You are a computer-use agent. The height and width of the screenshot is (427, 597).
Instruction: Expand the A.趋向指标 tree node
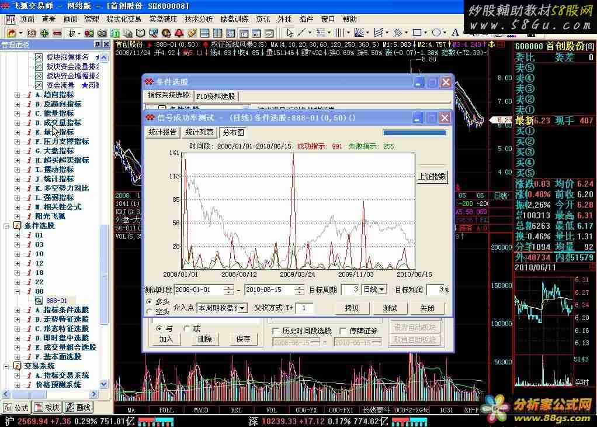coord(17,95)
